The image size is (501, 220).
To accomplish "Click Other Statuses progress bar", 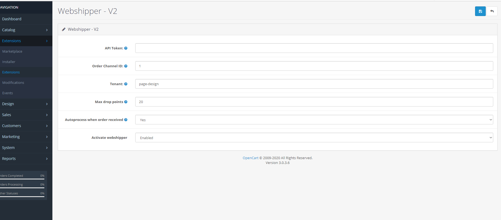I will click(22, 197).
